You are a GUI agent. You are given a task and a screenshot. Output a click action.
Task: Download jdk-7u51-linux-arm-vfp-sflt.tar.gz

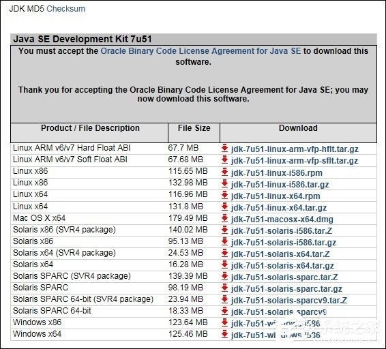point(295,161)
